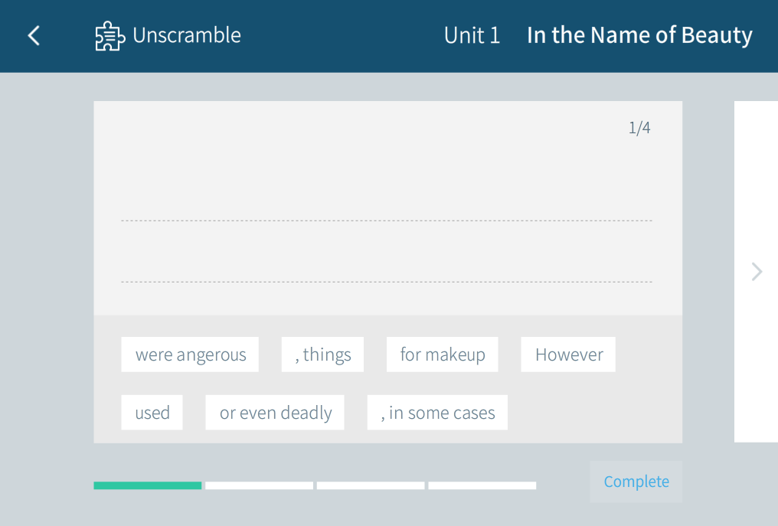Screen dimensions: 778x526
Task: Select the "were angerous" word tile
Action: (190, 354)
